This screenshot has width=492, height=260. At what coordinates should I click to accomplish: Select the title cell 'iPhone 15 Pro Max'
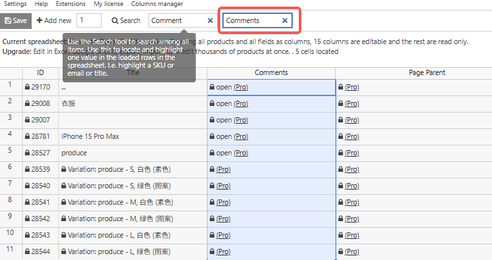click(x=133, y=136)
